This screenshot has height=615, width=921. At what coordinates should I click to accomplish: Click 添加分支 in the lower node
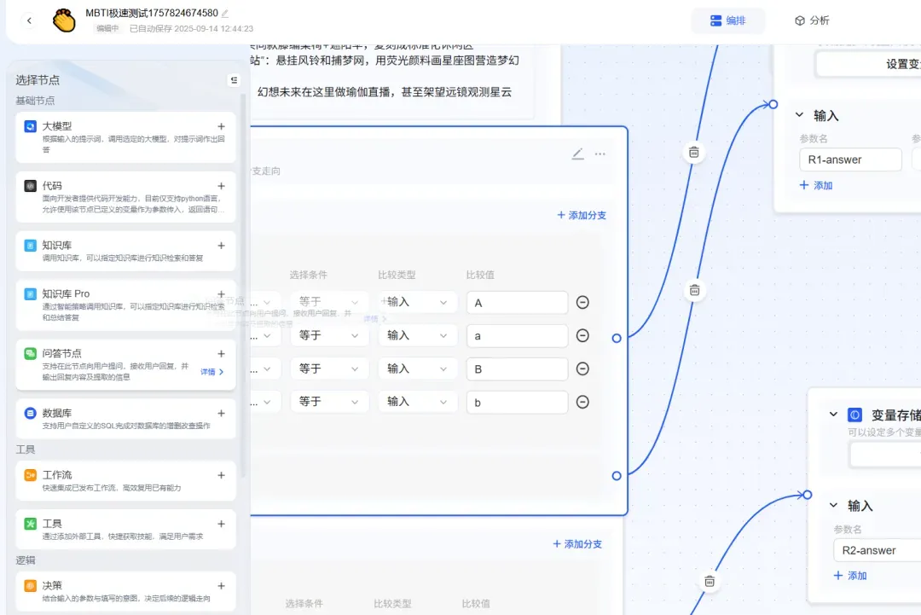coord(577,544)
